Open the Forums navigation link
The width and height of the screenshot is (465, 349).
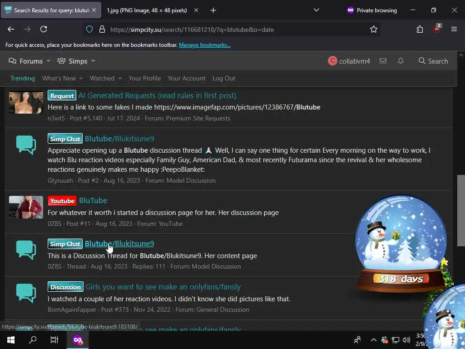point(25,61)
